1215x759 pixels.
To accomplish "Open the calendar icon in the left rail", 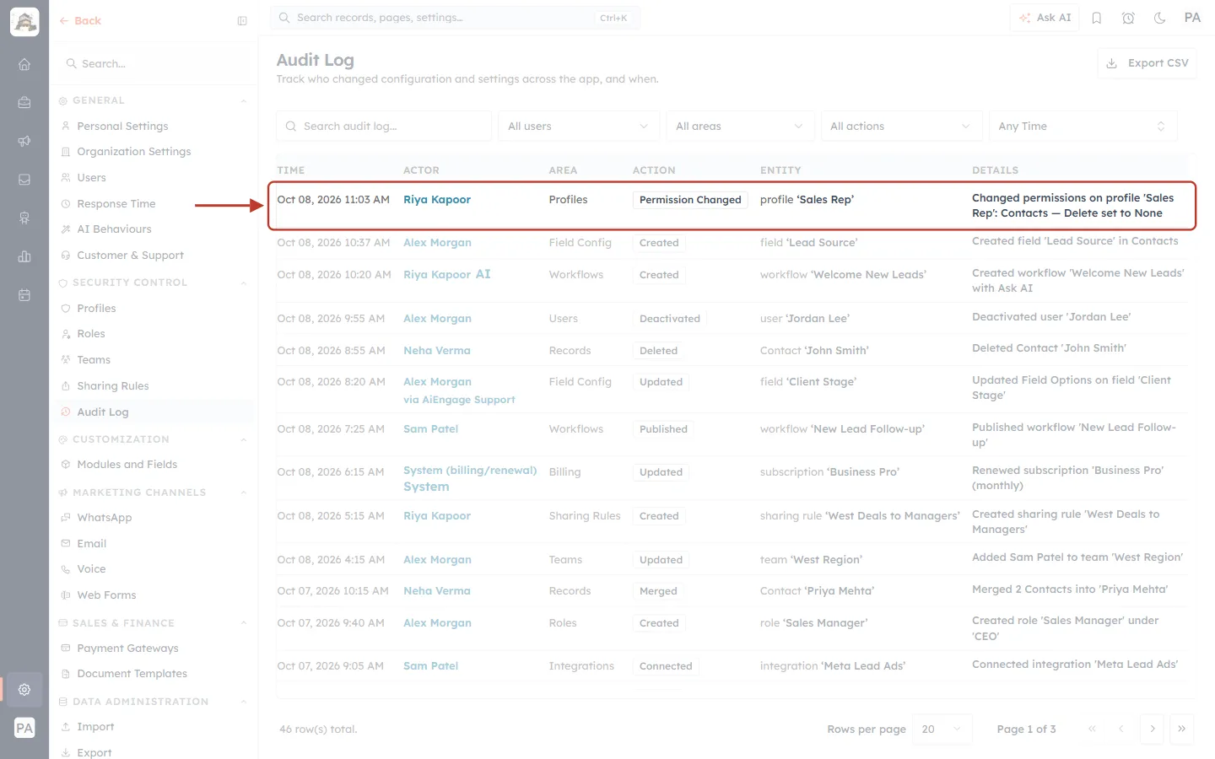I will pos(24,295).
